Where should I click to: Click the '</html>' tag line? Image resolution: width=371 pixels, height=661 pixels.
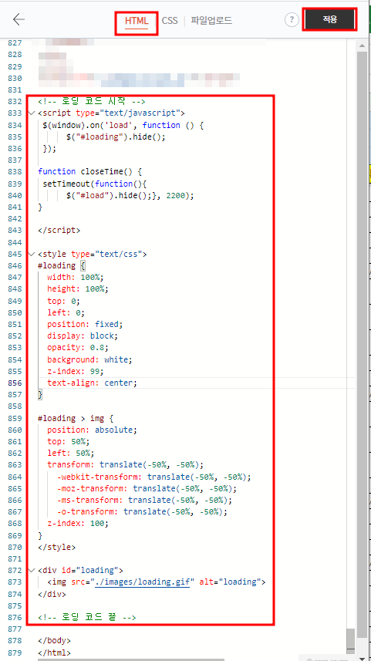[55, 653]
